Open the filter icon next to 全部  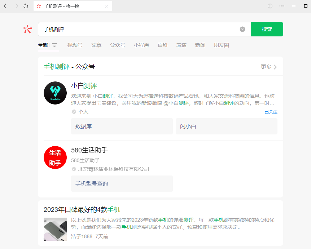(x=54, y=45)
